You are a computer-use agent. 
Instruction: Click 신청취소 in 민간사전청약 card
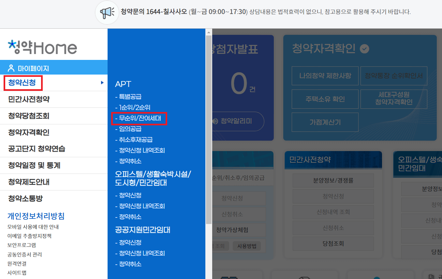click(333, 228)
